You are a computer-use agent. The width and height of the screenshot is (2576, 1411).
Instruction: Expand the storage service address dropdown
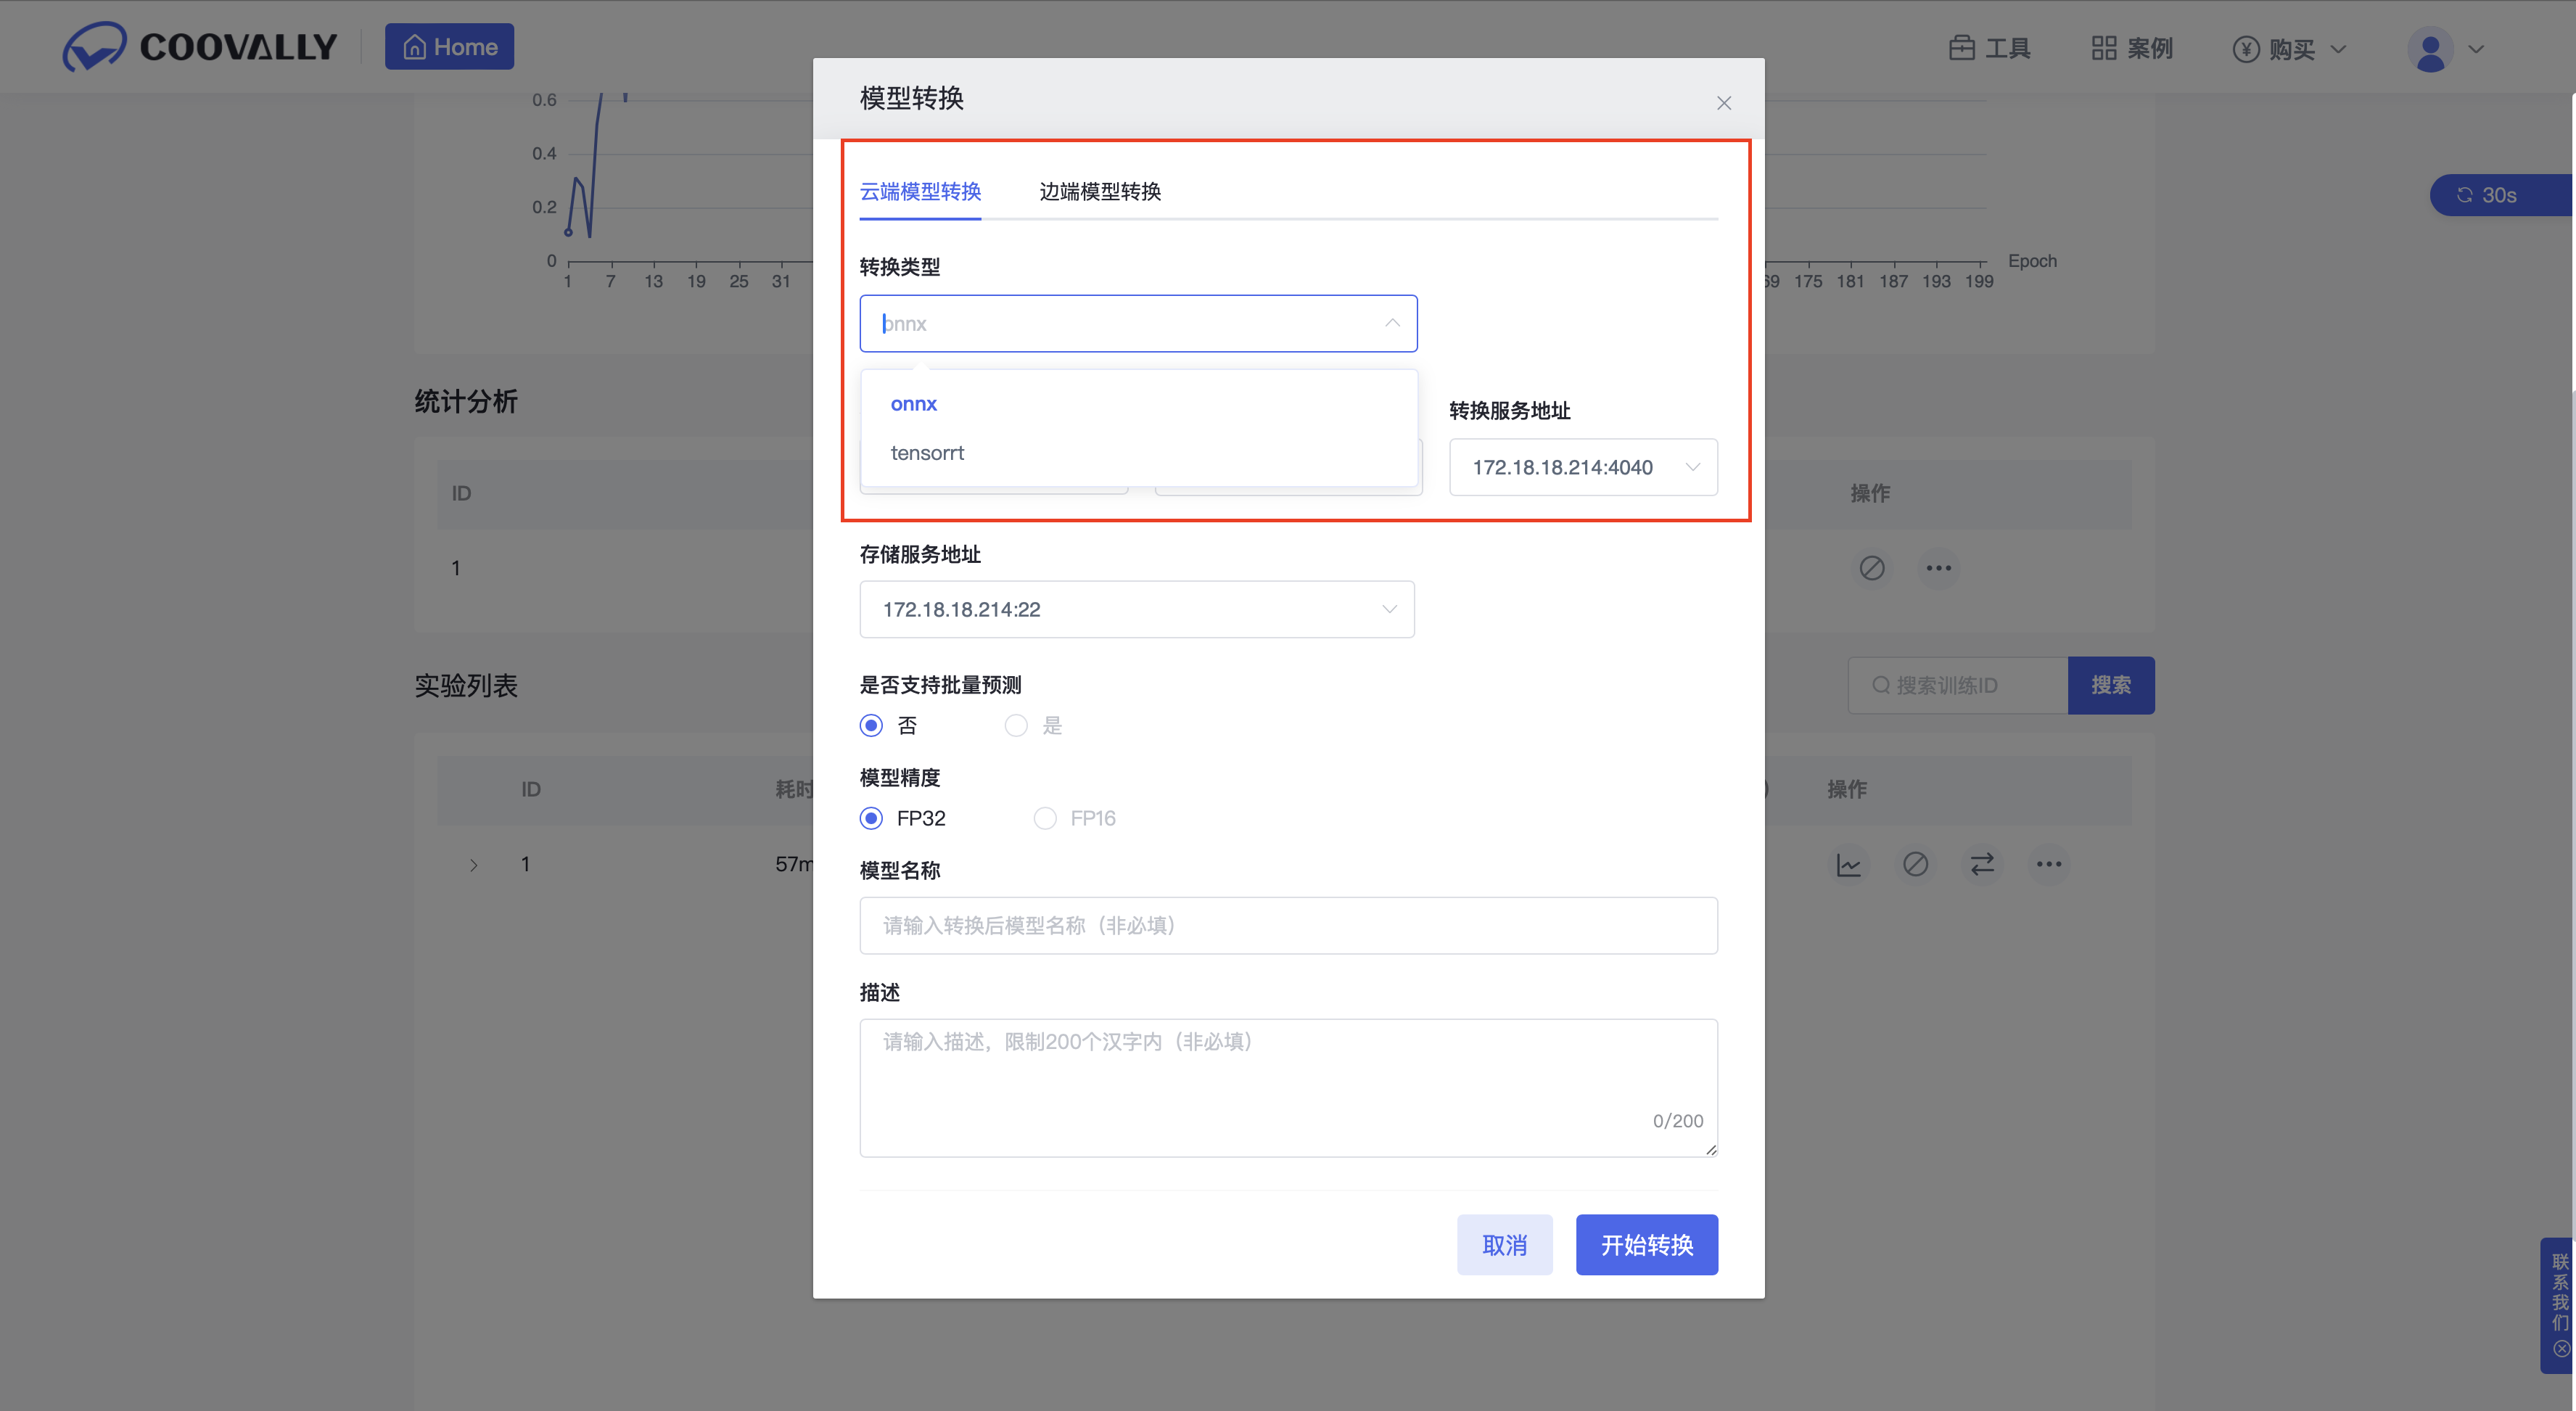click(x=1136, y=609)
